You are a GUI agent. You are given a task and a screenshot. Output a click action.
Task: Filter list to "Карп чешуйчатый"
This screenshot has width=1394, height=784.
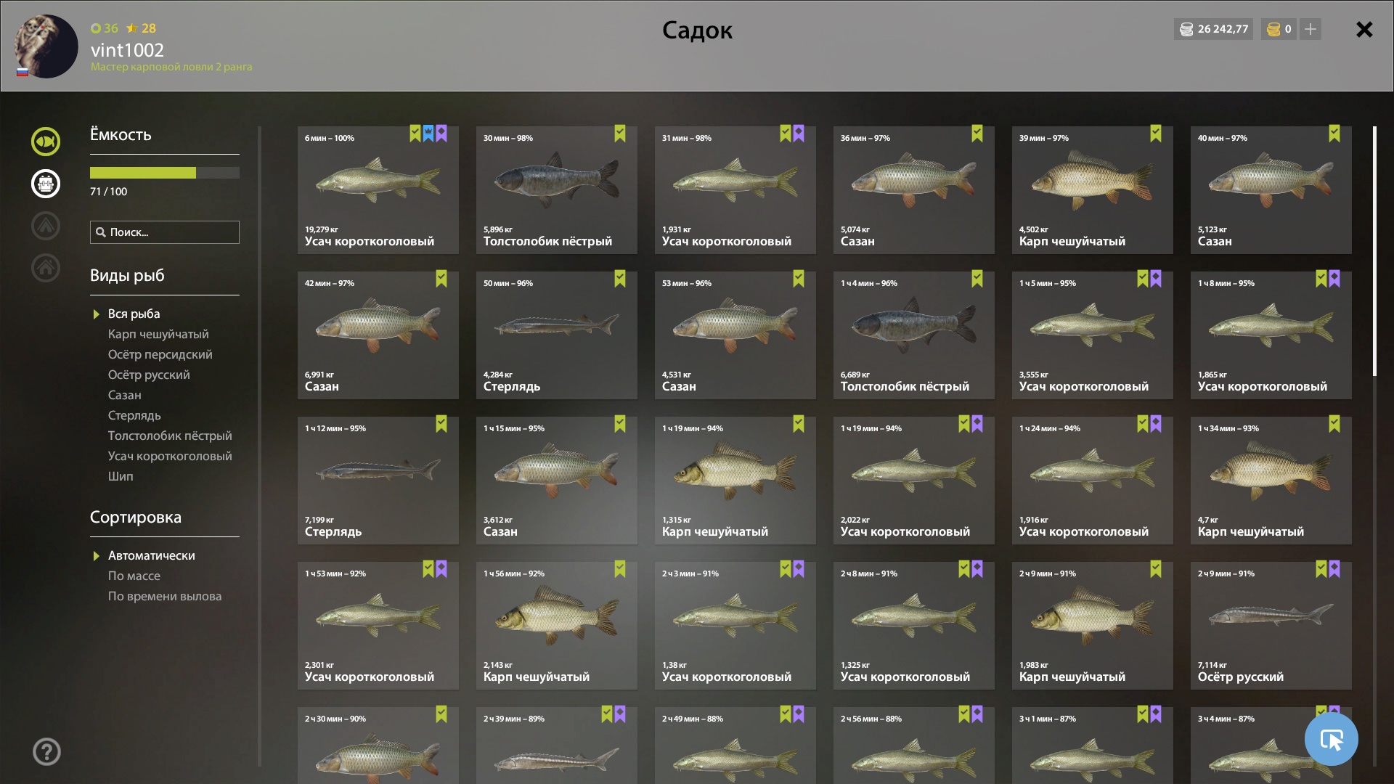(x=158, y=334)
